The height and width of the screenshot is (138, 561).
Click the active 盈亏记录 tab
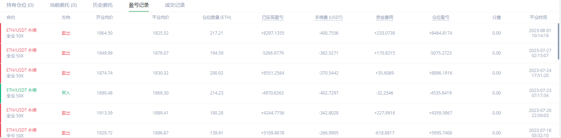tap(139, 5)
